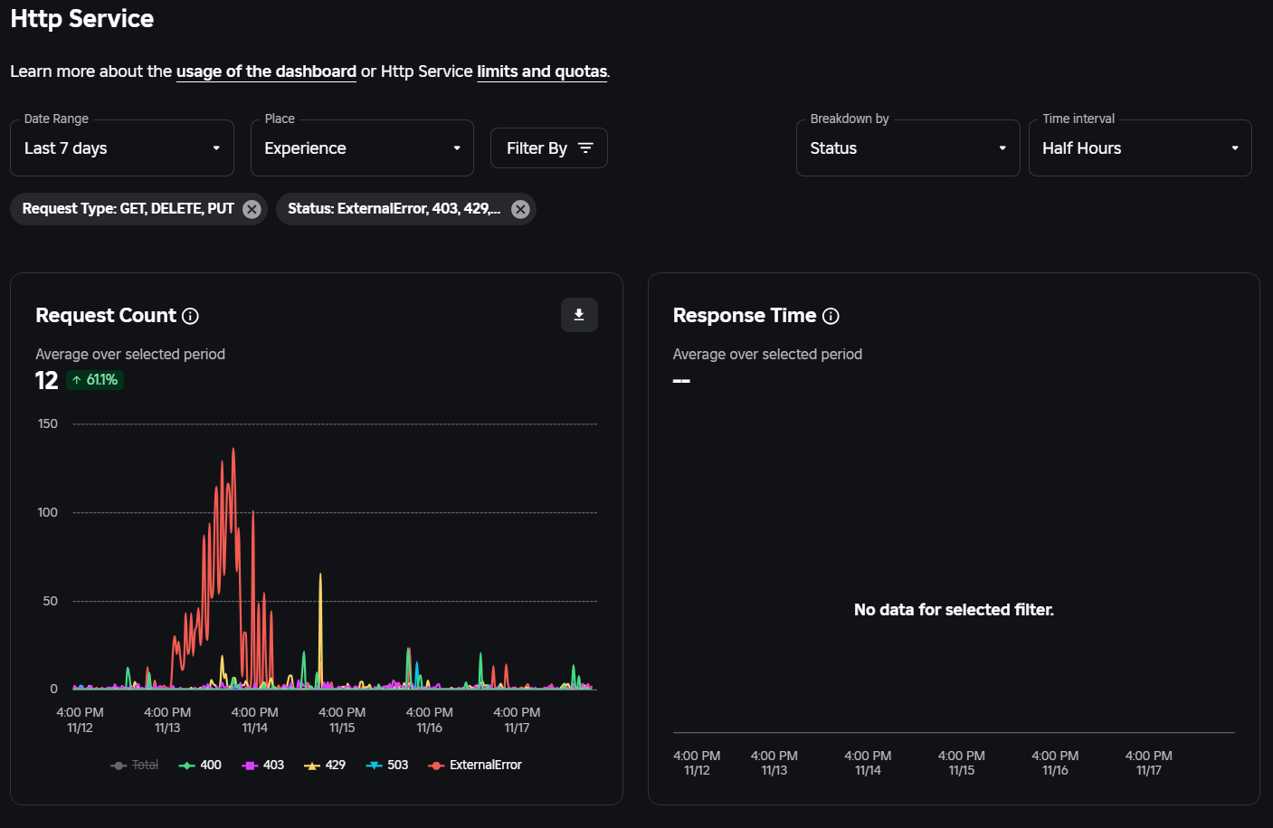
Task: Open the info tooltip beside Request Count
Action: [190, 316]
